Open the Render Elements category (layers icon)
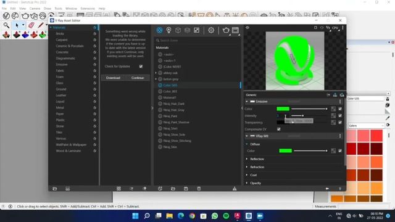 (187, 30)
